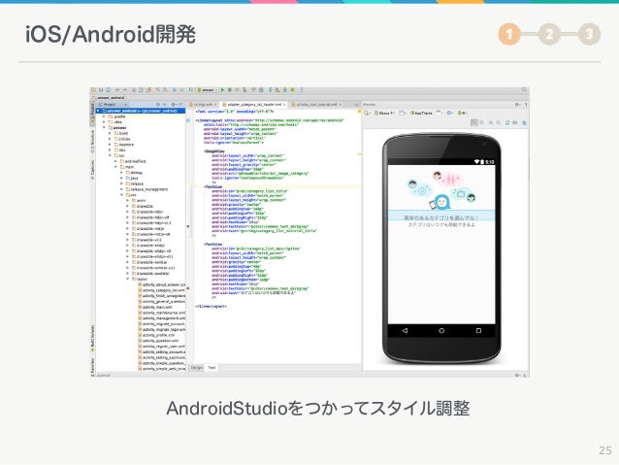Tap the recents square on the phone preview
This screenshot has height=465, width=619.
[x=478, y=331]
